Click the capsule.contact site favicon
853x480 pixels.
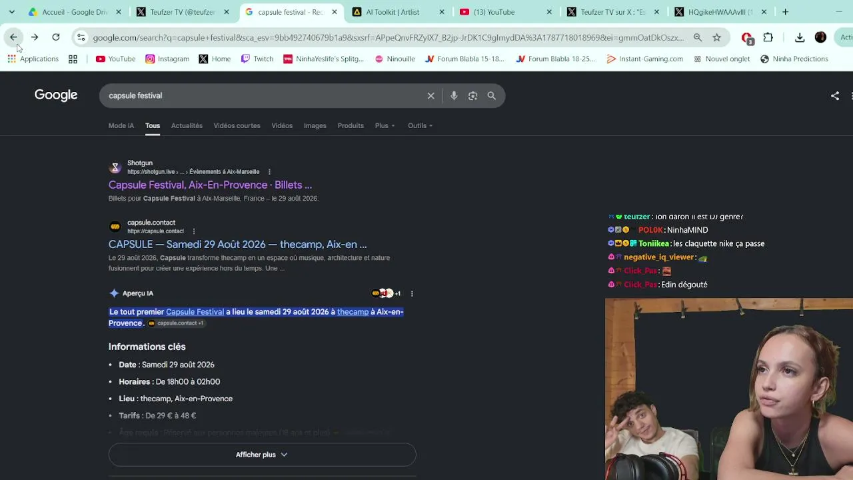coord(115,227)
